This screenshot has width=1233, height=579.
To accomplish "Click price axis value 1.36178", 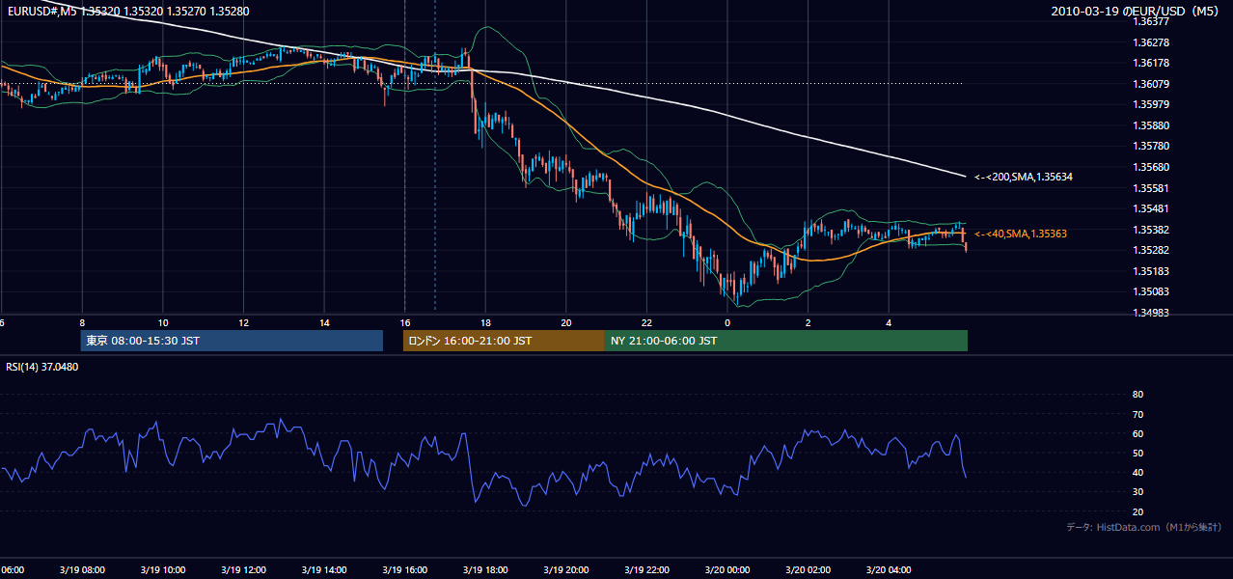I will [1153, 63].
